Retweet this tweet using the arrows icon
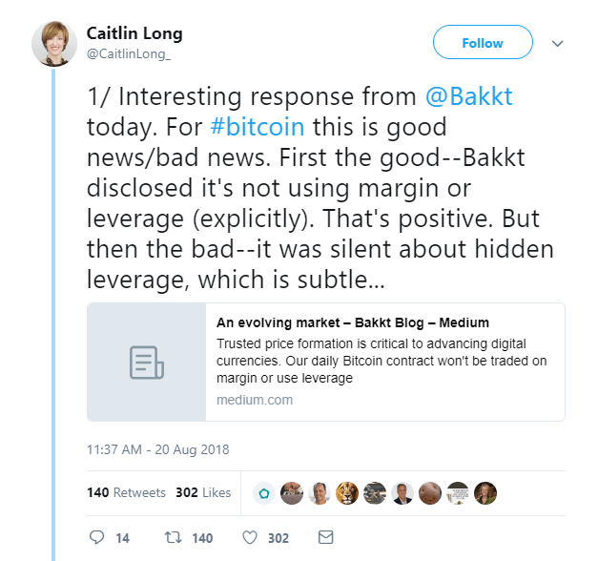Image resolution: width=598 pixels, height=561 pixels. (175, 538)
